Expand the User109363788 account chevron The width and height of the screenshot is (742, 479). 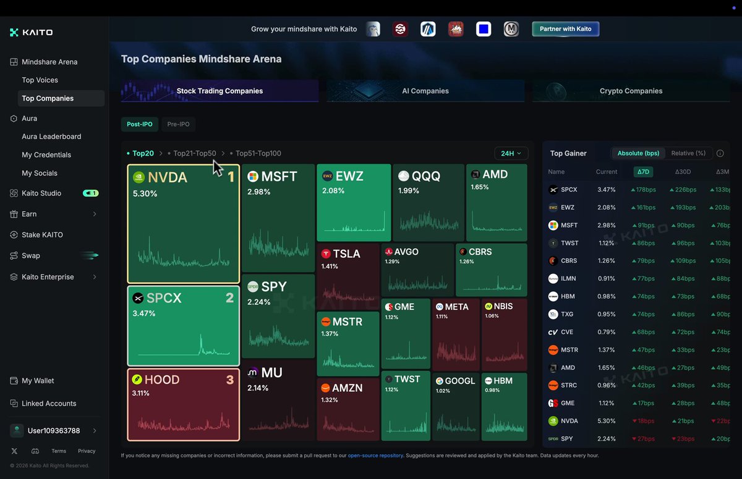(95, 431)
